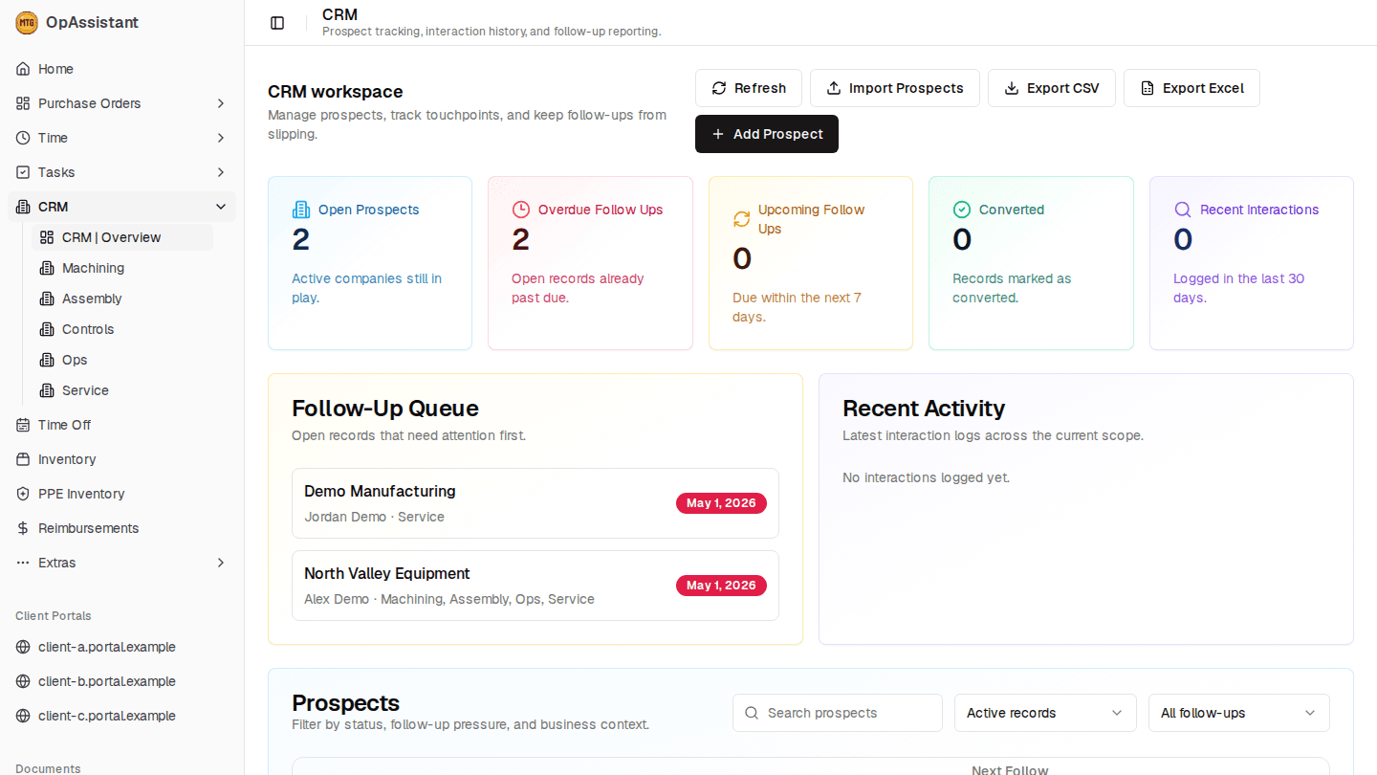The width and height of the screenshot is (1377, 775).
Task: Click the North Valley Equipment May 1, 2026 badge
Action: pyautogui.click(x=721, y=586)
